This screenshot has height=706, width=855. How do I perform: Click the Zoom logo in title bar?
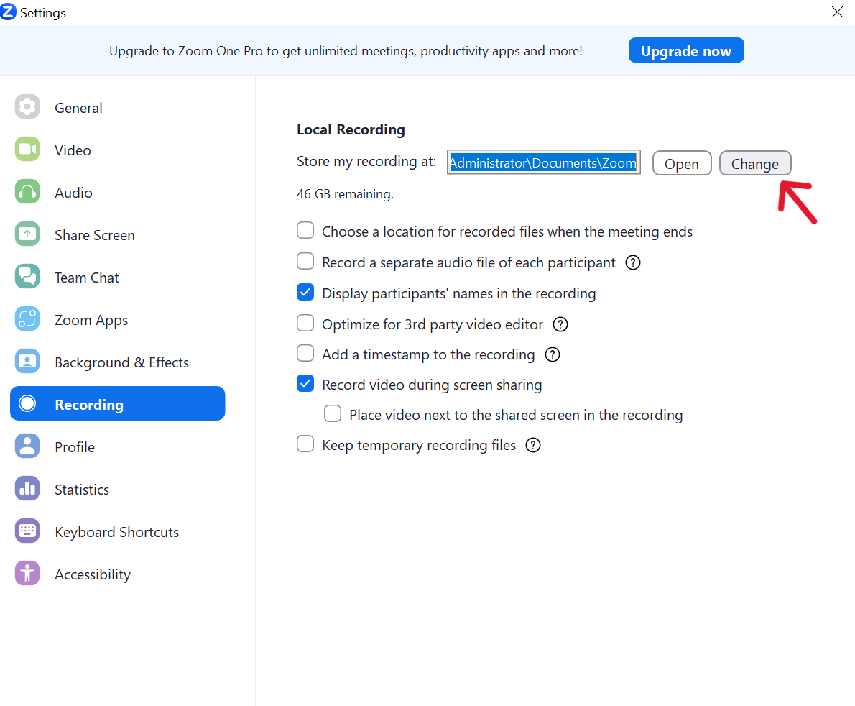[8, 12]
